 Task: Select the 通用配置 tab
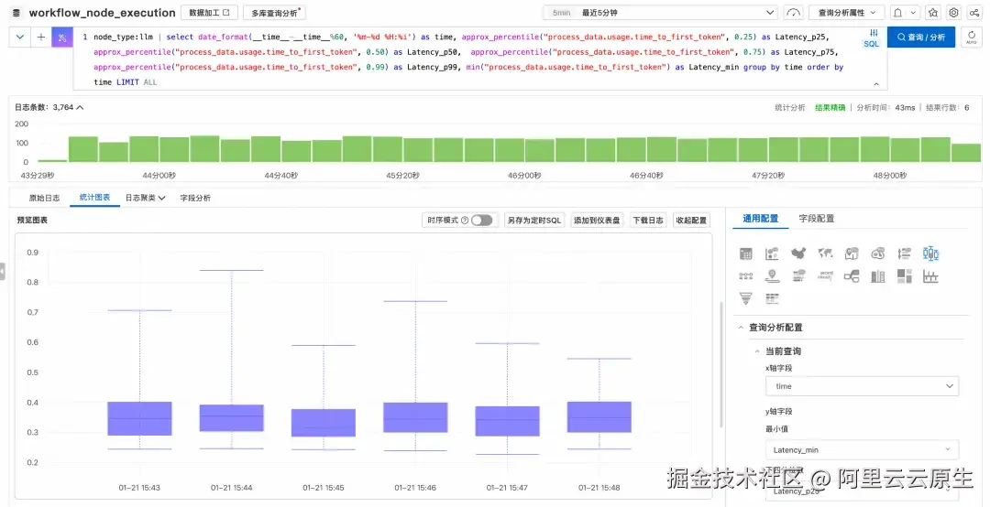click(x=760, y=218)
